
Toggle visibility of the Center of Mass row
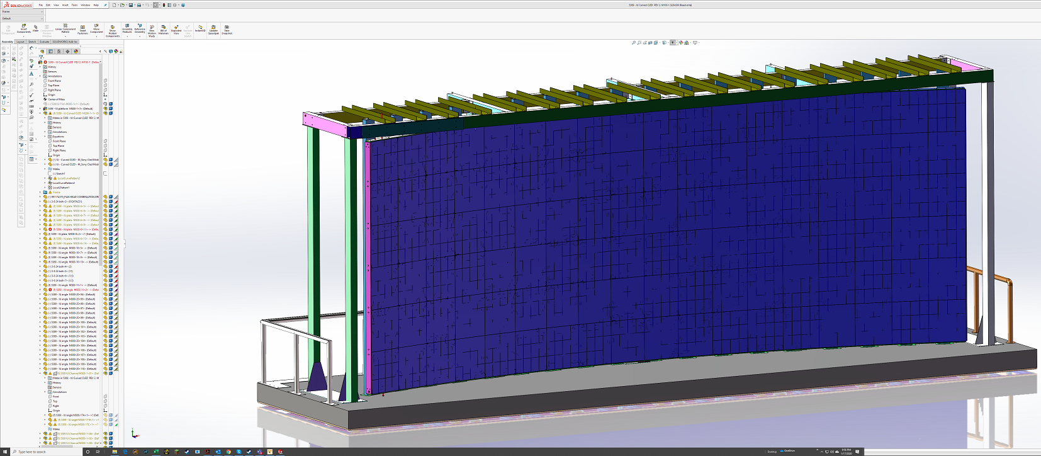[105, 99]
